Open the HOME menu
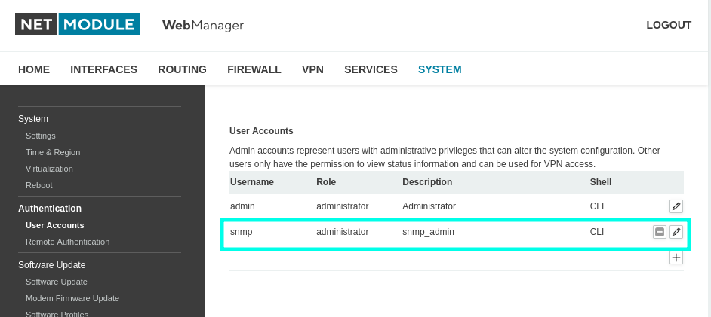711x317 pixels. (x=34, y=69)
